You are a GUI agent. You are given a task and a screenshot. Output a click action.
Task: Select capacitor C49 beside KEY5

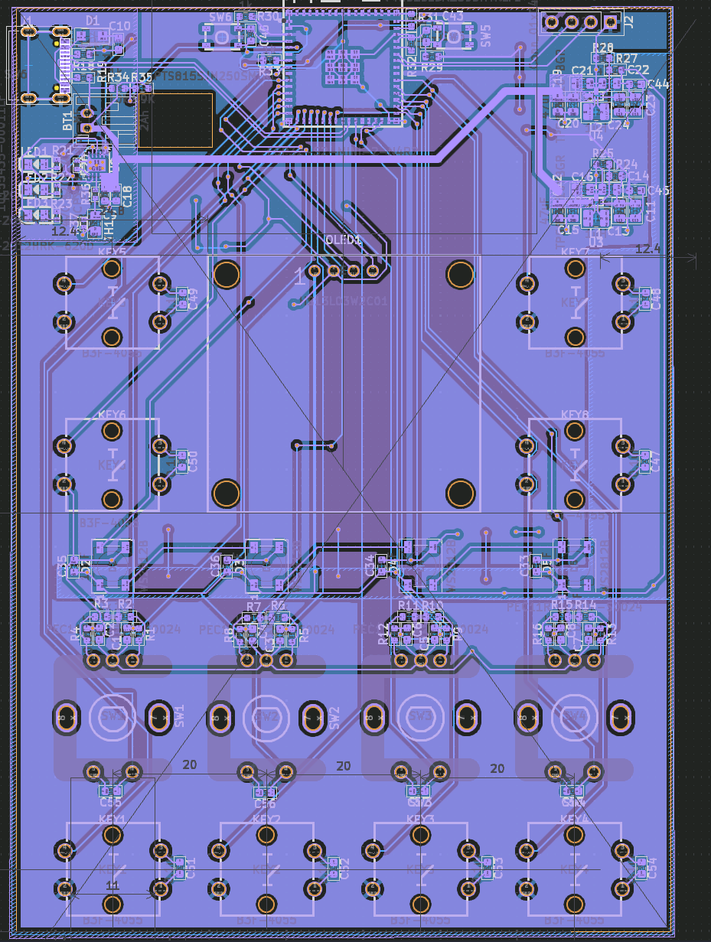(181, 298)
